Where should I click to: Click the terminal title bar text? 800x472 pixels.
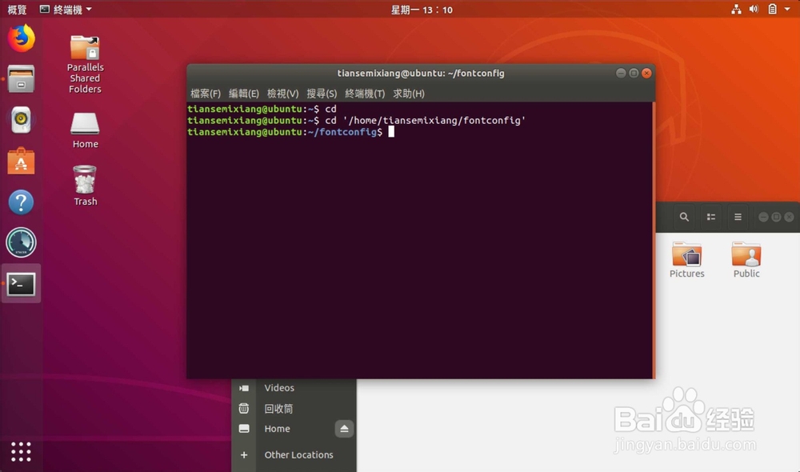pyautogui.click(x=421, y=73)
